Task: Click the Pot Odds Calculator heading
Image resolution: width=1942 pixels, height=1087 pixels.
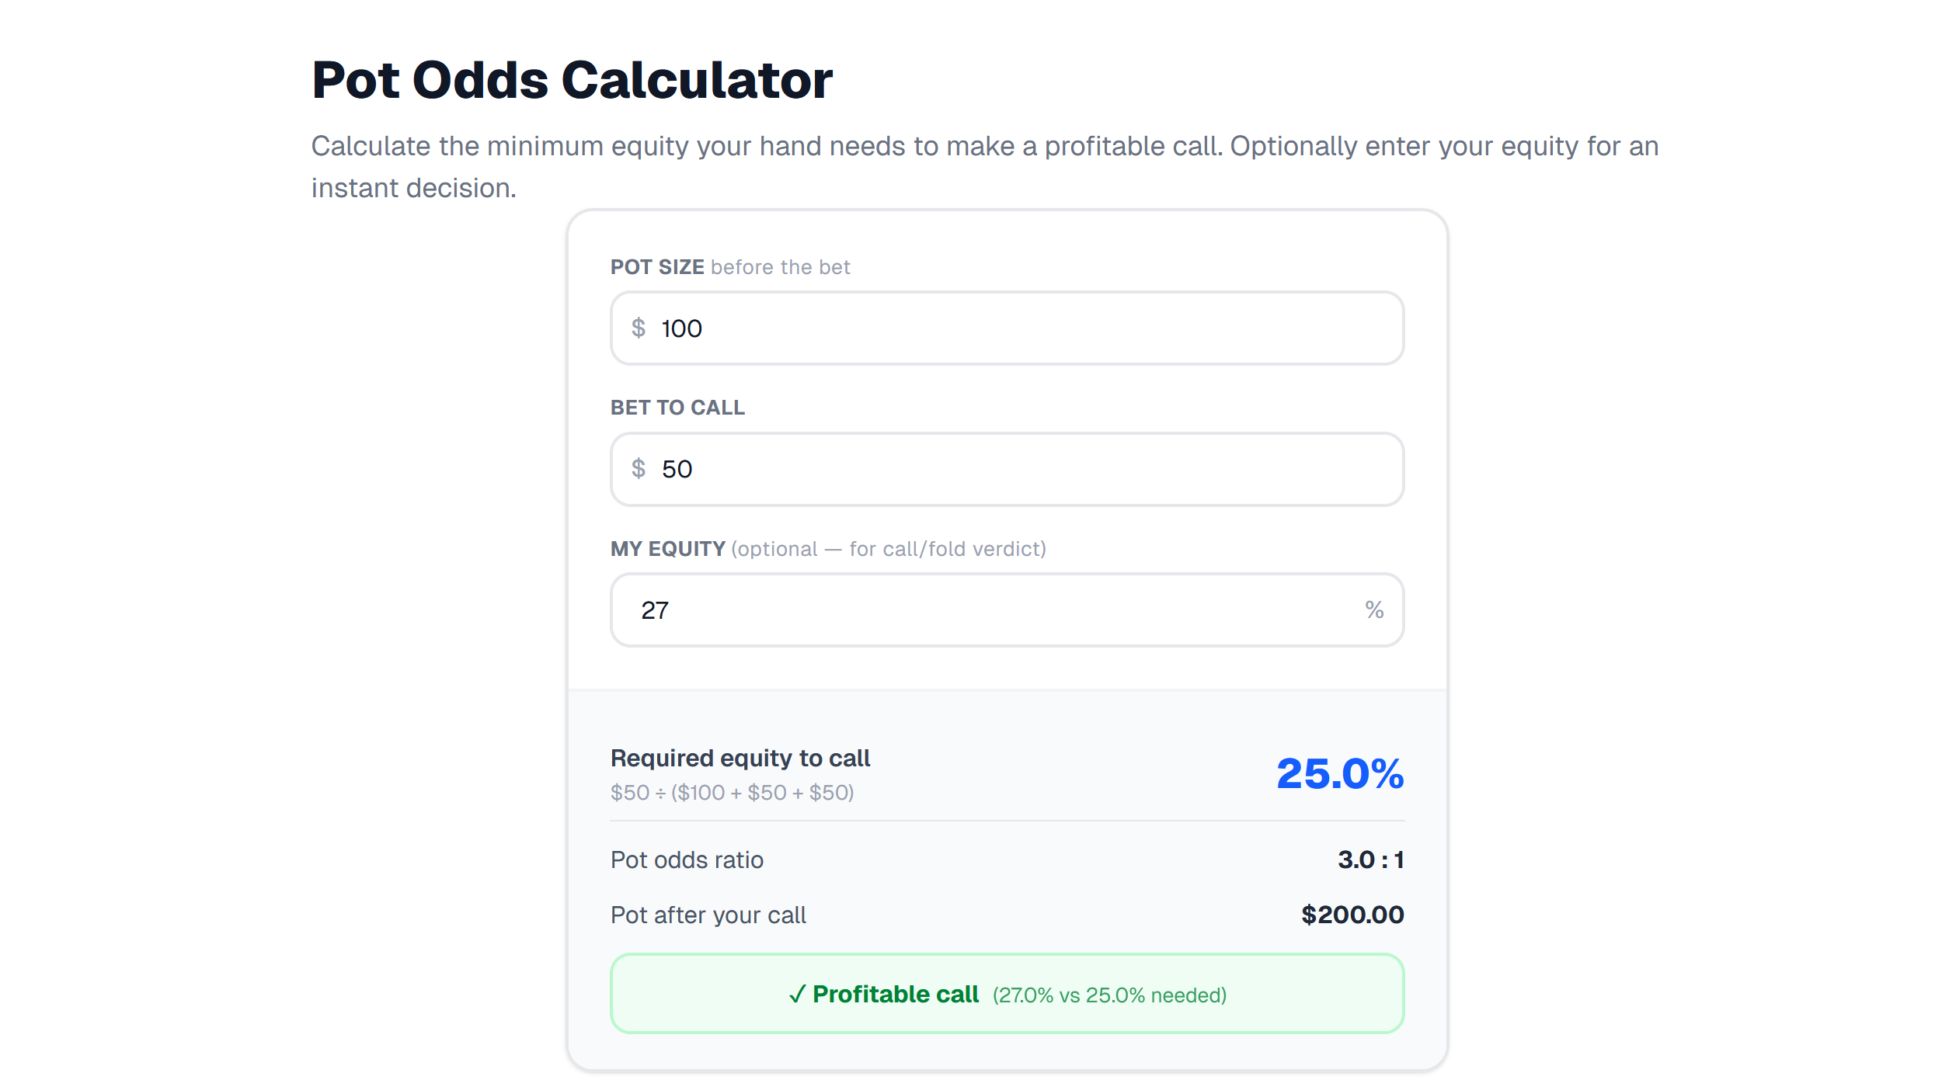Action: pos(572,80)
